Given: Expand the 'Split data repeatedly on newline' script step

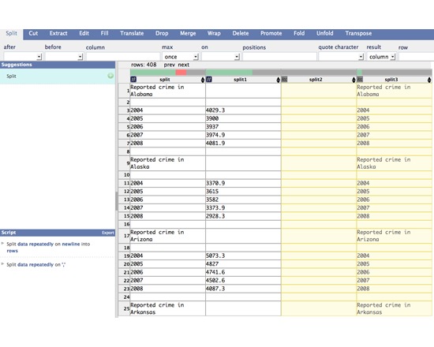Looking at the screenshot, I should click(3, 244).
